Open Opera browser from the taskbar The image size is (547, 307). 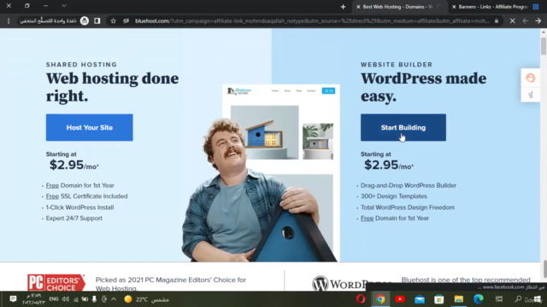[361, 299]
